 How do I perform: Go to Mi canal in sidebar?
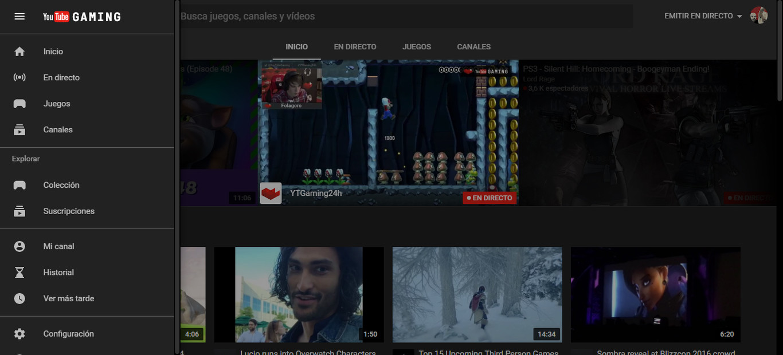click(19, 246)
